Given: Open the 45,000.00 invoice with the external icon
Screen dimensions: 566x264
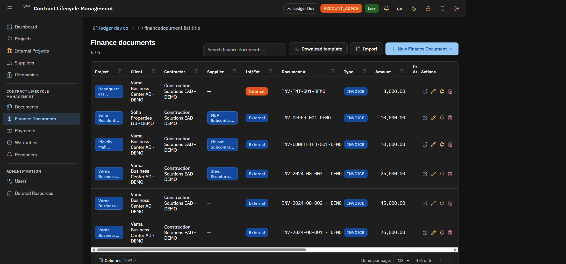Looking at the screenshot, I should tap(425, 203).
